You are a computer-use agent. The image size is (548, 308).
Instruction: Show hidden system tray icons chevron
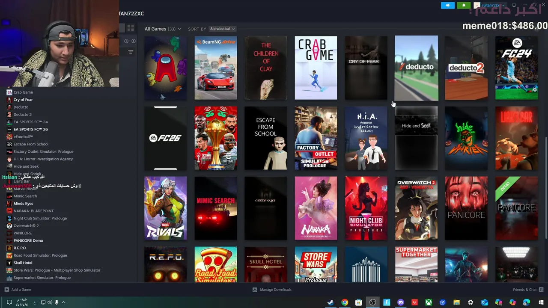[63, 302]
